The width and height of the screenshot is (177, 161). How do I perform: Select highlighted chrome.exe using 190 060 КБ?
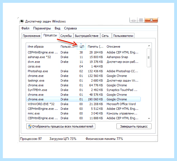84,99
